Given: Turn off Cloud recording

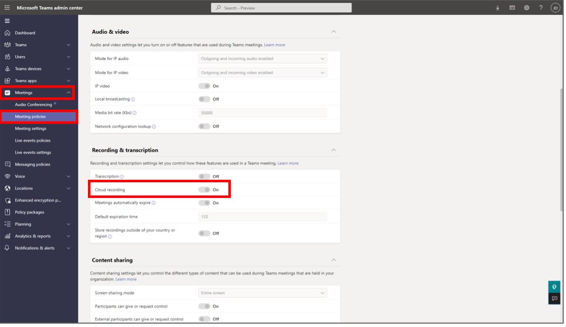Looking at the screenshot, I should 205,189.
